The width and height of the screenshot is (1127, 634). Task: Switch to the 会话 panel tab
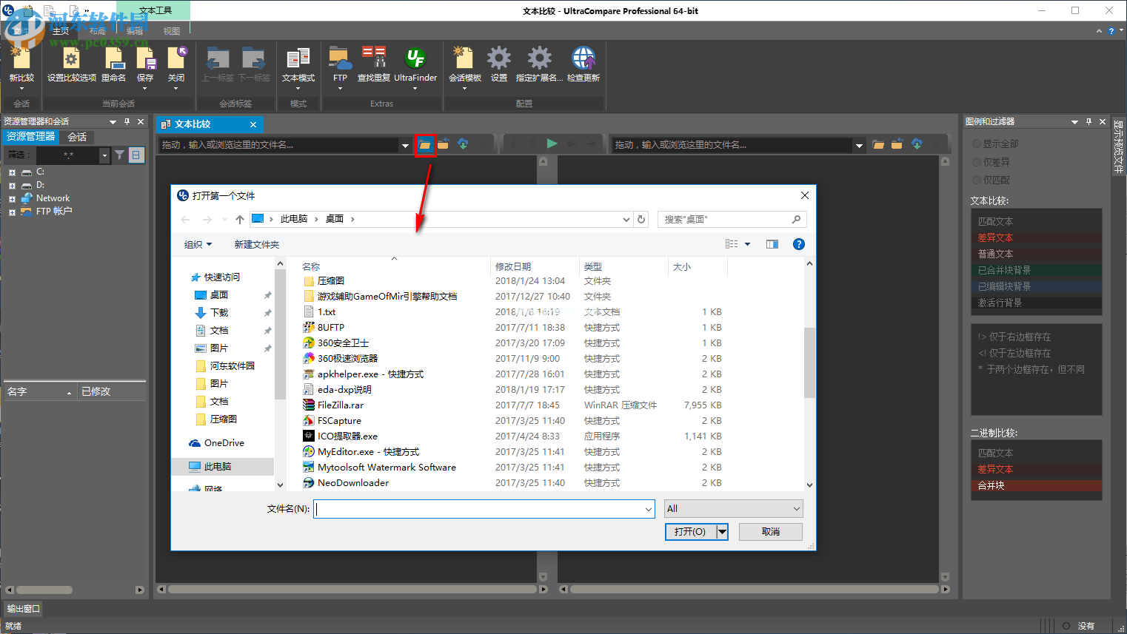77,137
